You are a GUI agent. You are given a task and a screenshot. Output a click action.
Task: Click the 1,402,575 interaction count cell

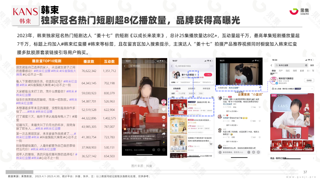[x=110, y=118]
